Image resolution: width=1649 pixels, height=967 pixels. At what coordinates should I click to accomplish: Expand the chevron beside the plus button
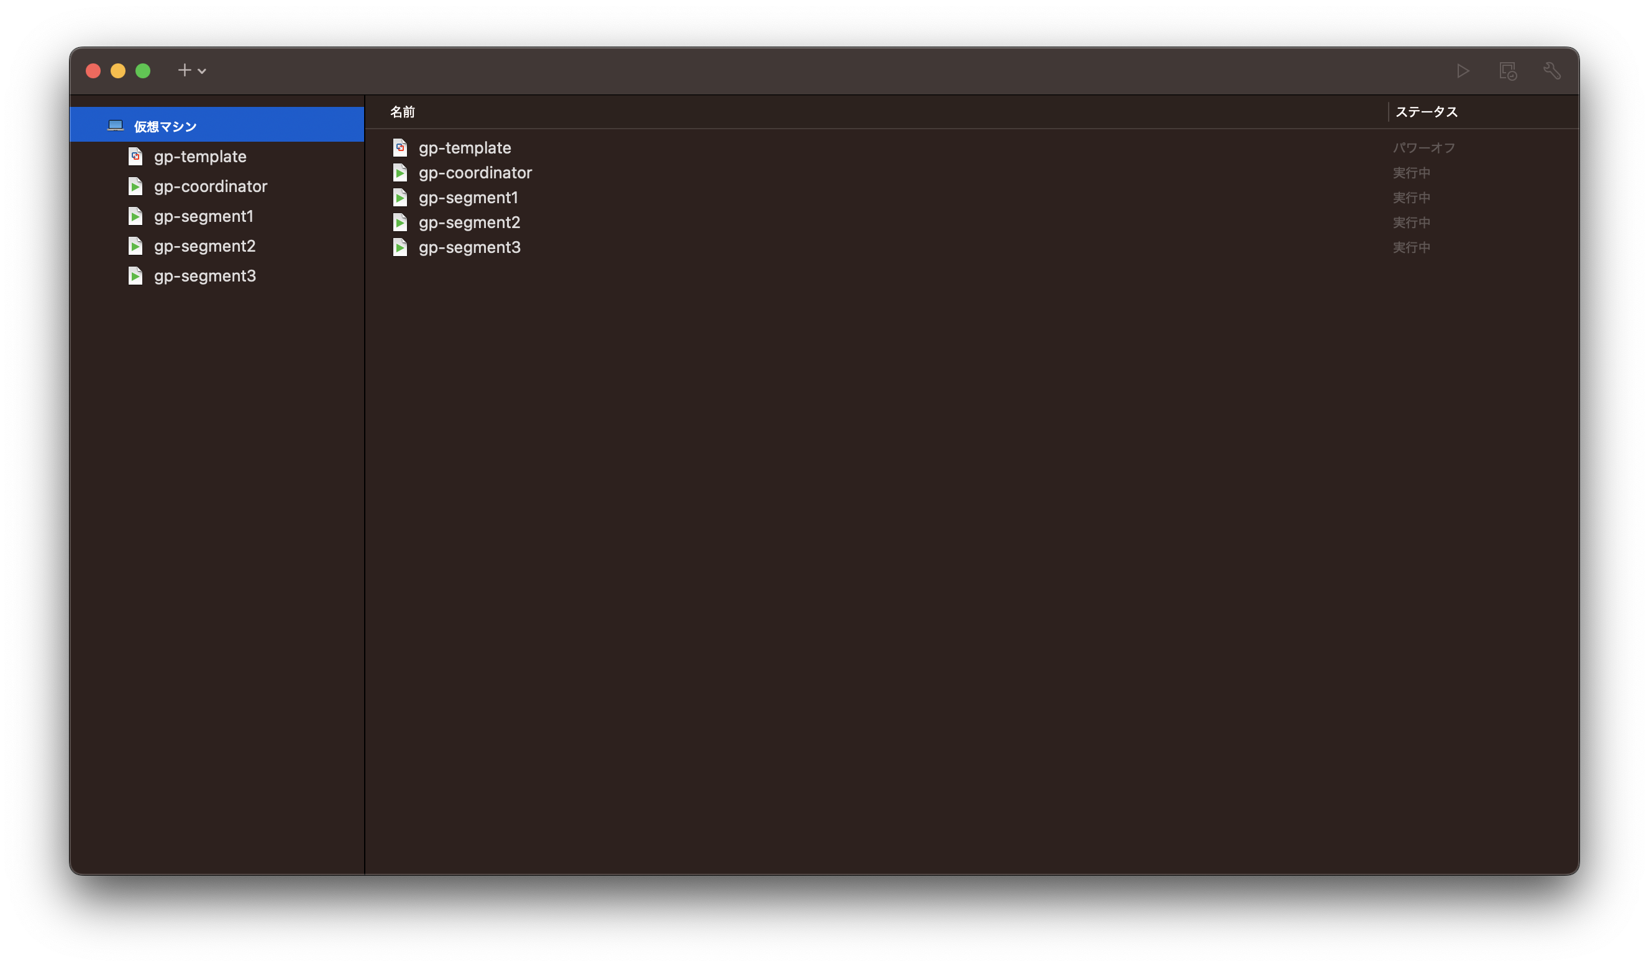[202, 71]
